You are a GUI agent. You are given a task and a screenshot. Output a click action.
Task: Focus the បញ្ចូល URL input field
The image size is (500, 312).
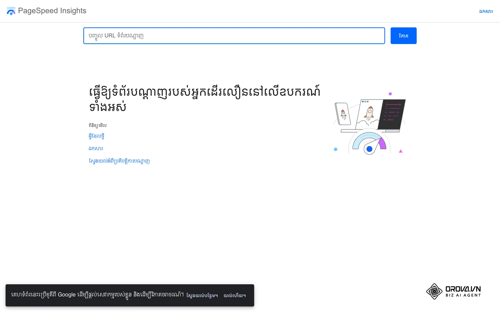pos(234,36)
